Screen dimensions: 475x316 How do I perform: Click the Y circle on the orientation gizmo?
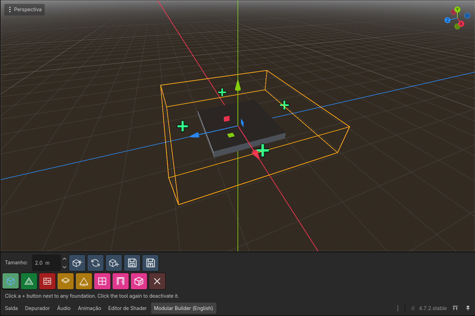click(457, 9)
